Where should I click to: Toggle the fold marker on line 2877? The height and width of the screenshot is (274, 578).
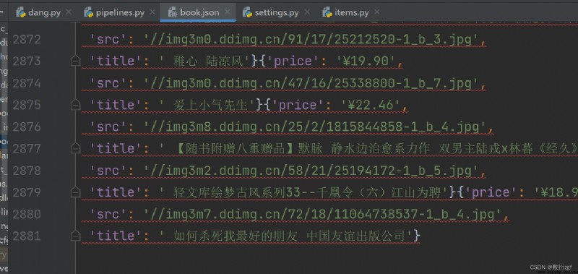75,149
